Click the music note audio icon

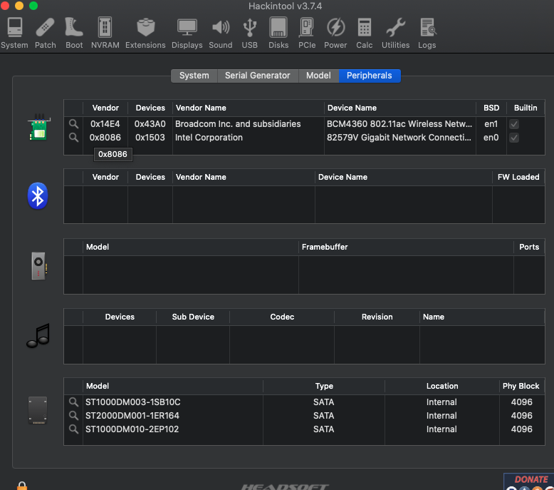pyautogui.click(x=38, y=335)
